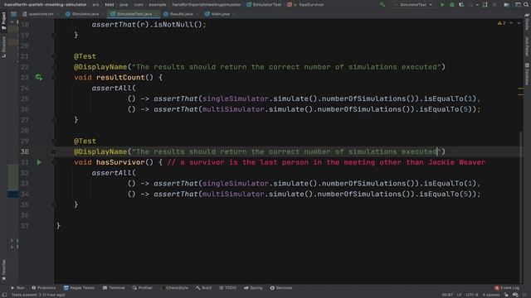Click the cursor position 30:87 indicator
The image size is (531, 298).
[x=447, y=295]
